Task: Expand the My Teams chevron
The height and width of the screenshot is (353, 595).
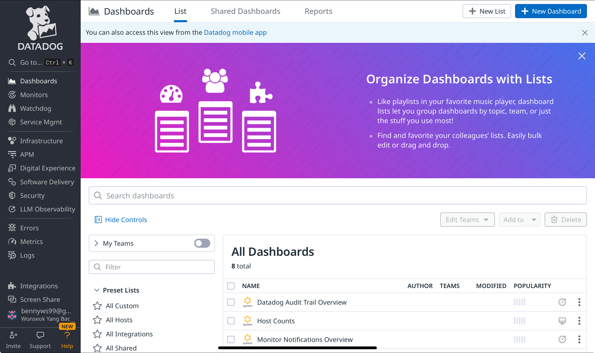Action: [96, 243]
